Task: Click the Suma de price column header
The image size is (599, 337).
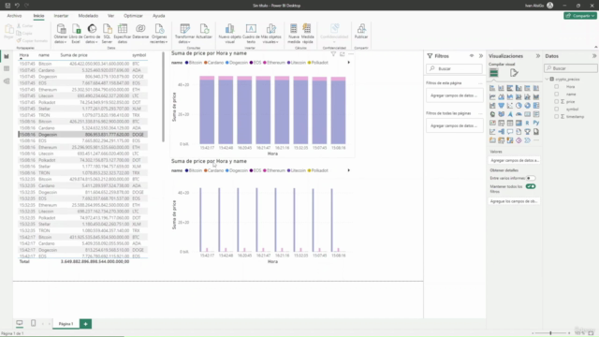Action: 74,55
